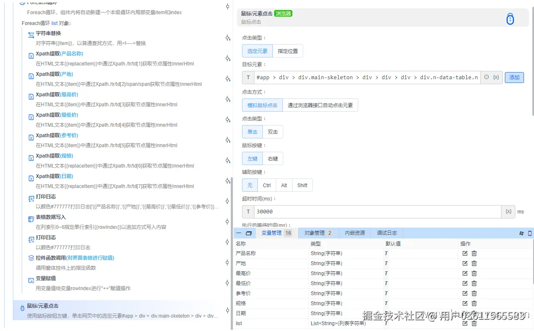Click the 日期 variable name cell
Viewport: 534px width, 331px height.
[x=241, y=313]
